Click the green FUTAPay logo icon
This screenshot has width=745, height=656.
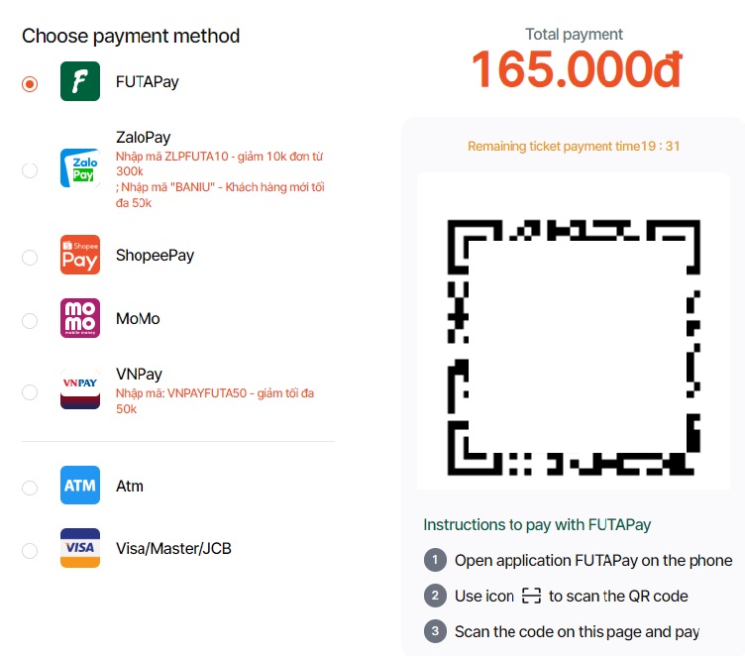point(80,81)
